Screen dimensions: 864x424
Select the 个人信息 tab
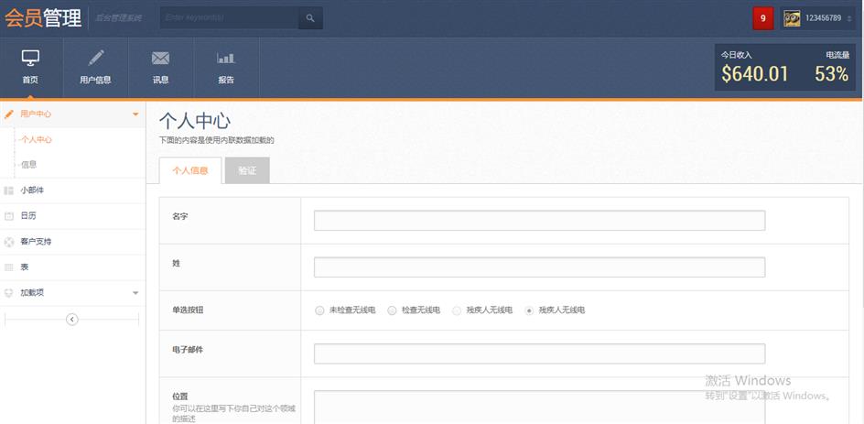click(x=190, y=170)
